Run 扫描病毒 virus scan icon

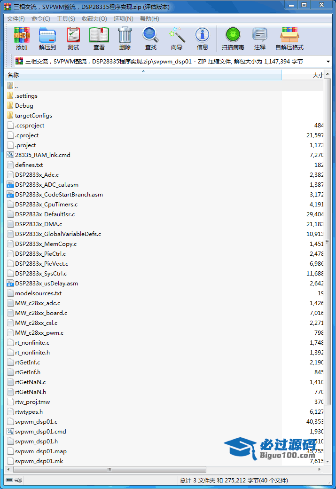coord(233,39)
